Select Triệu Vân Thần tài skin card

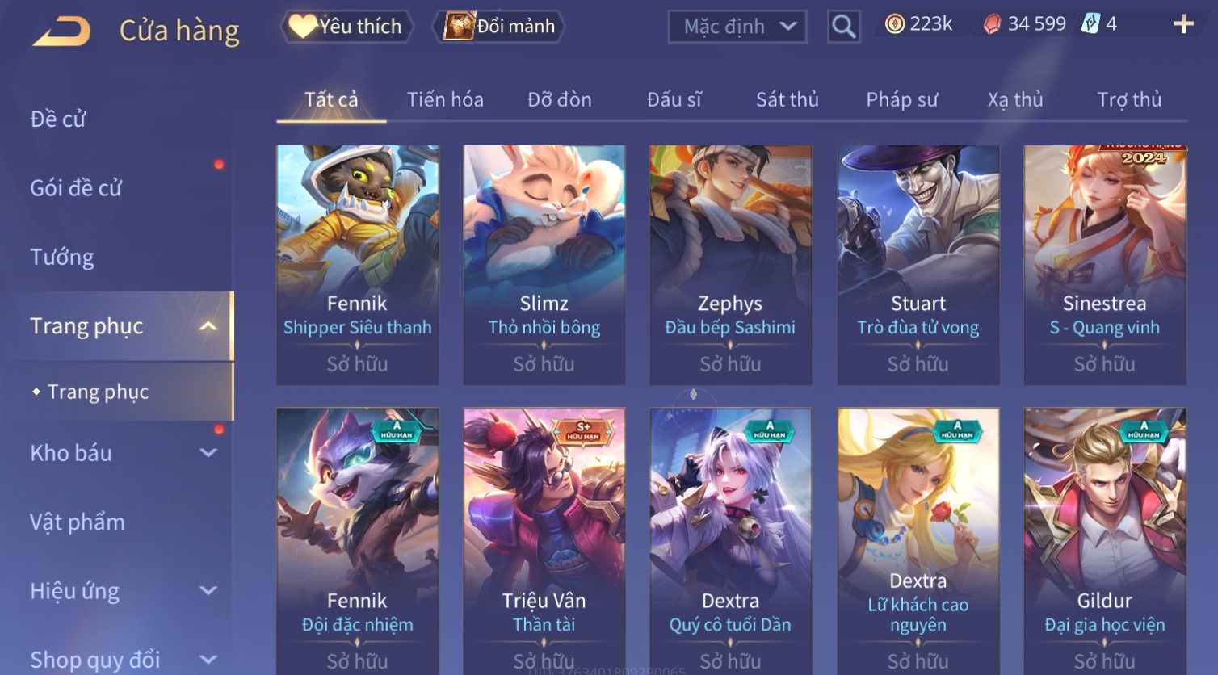point(544,541)
